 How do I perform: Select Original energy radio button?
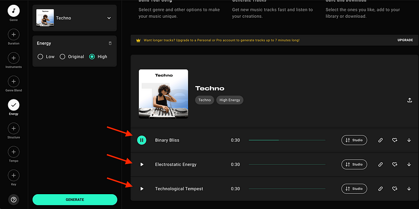(62, 56)
